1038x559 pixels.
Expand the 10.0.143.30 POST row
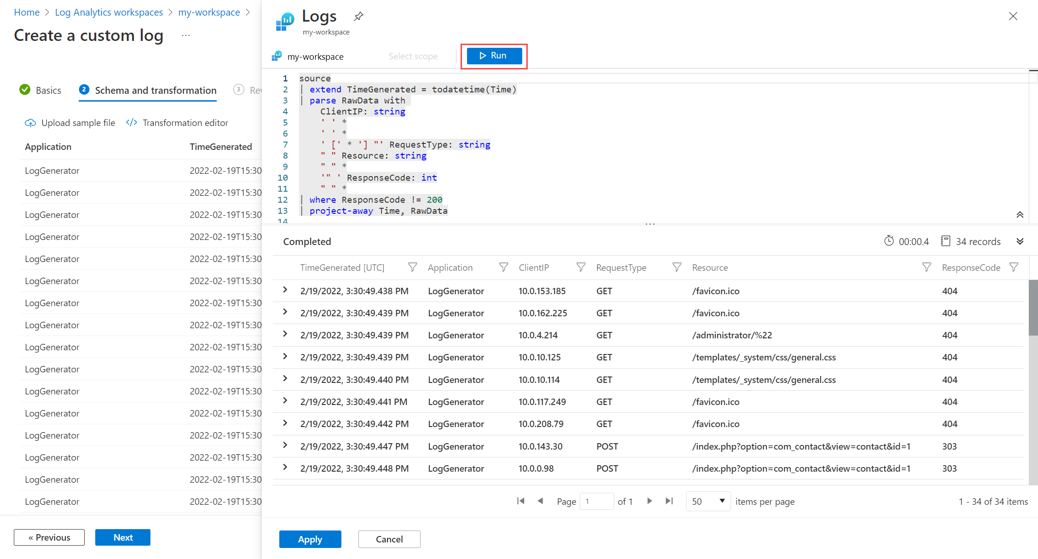click(285, 445)
